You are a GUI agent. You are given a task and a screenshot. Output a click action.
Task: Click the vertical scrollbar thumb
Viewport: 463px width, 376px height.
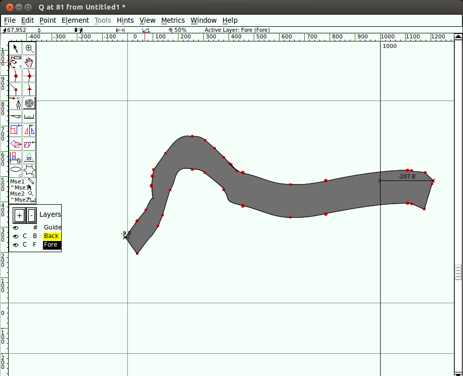[458, 272]
